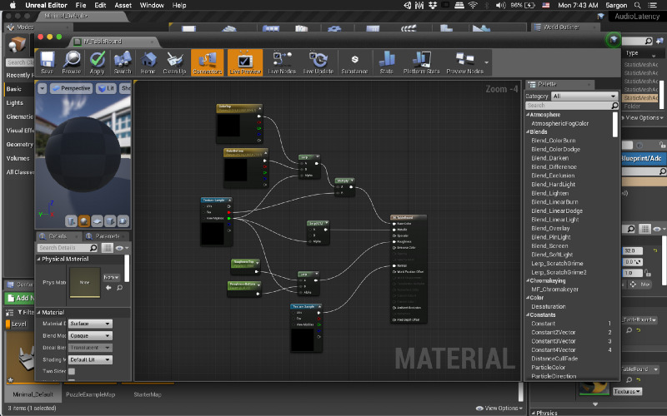
Task: Select Constant3Vector in the Palette
Action: pos(554,341)
